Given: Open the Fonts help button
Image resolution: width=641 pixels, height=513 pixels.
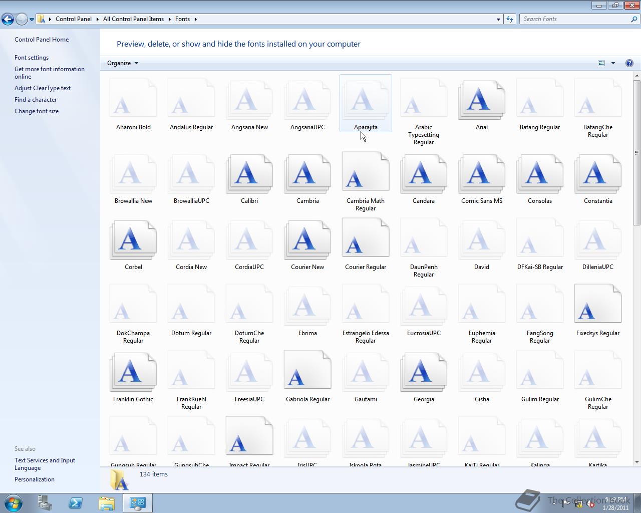Looking at the screenshot, I should (x=629, y=63).
